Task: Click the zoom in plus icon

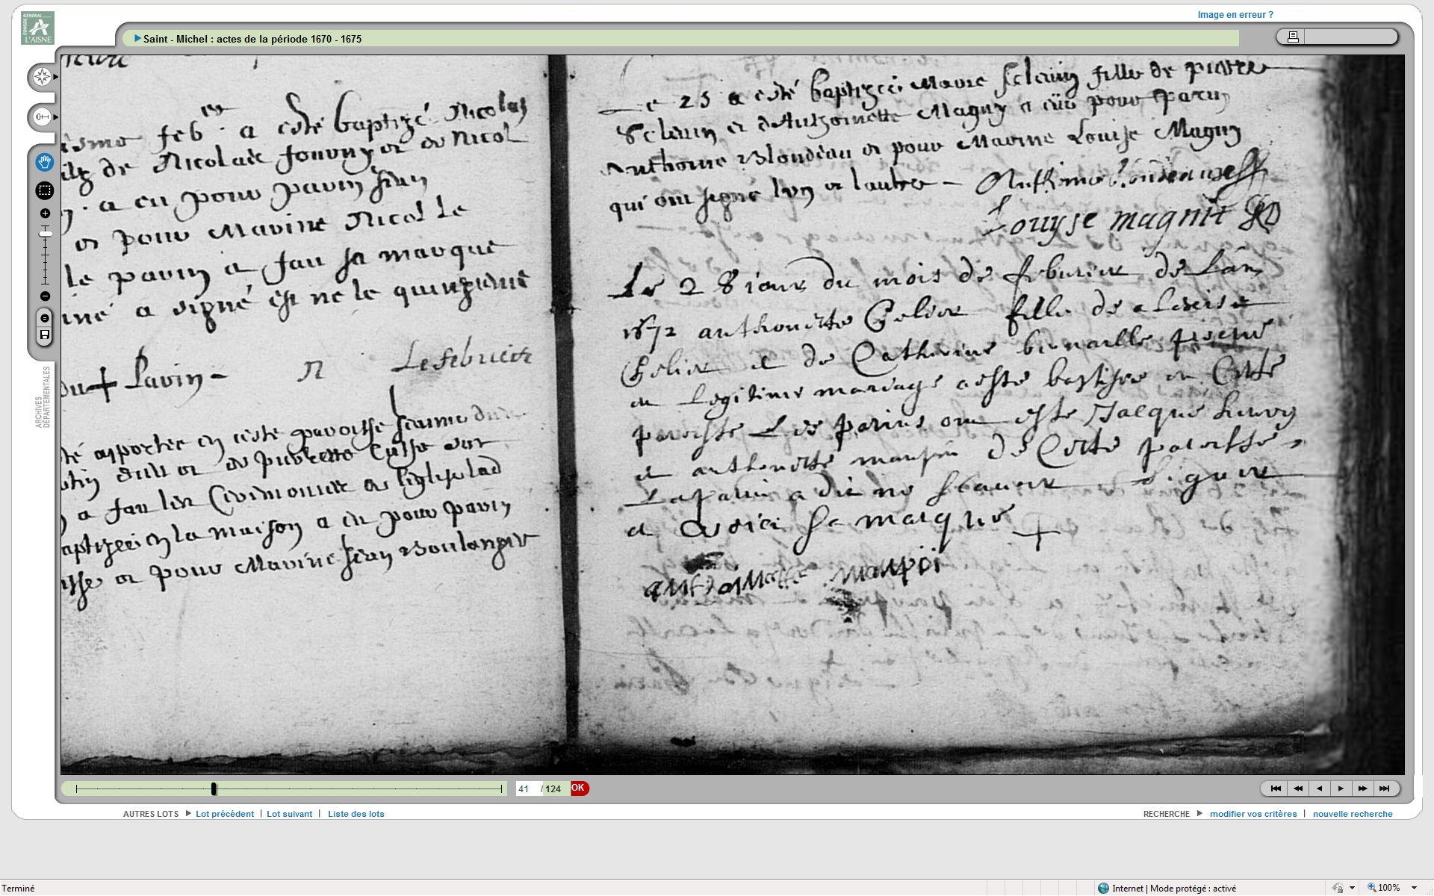Action: [45, 214]
